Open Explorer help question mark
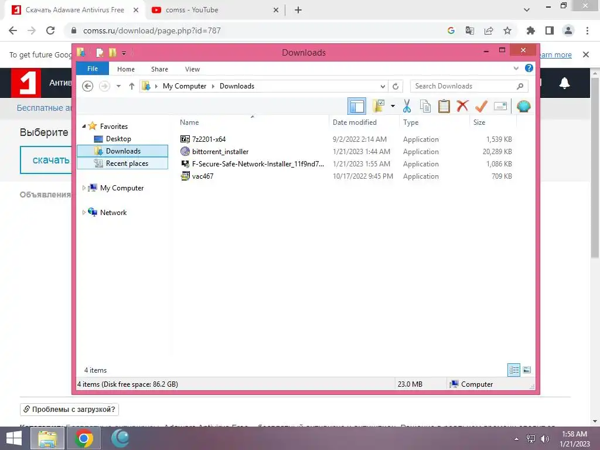 point(529,68)
